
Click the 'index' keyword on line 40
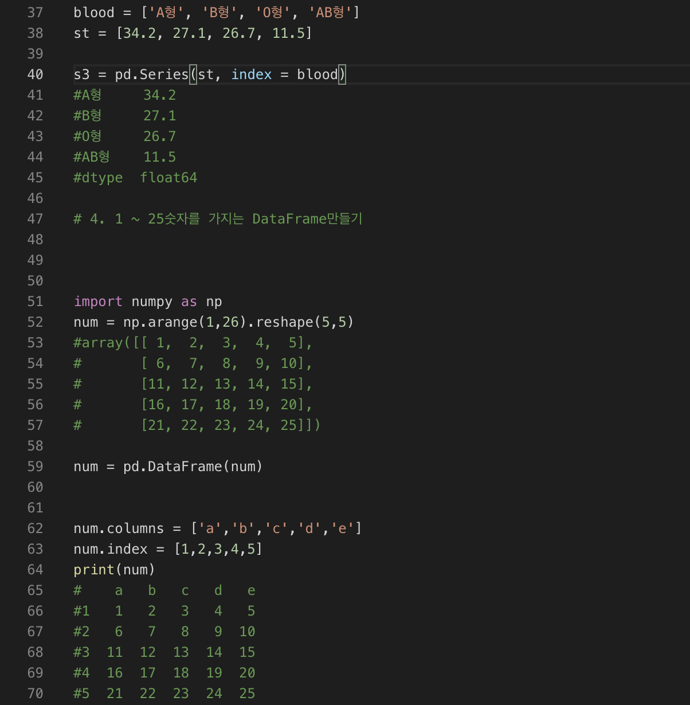point(251,75)
